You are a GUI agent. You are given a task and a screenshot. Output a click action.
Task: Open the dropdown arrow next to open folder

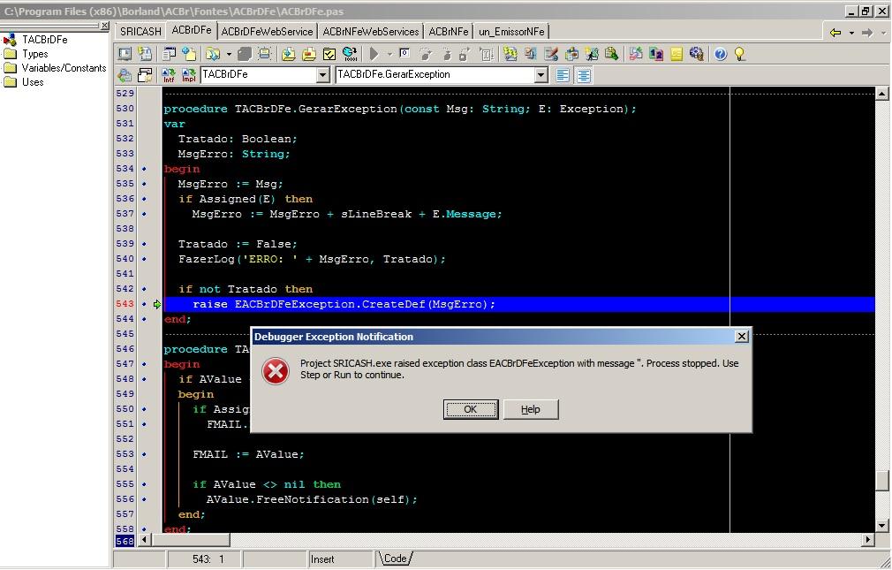[x=229, y=55]
